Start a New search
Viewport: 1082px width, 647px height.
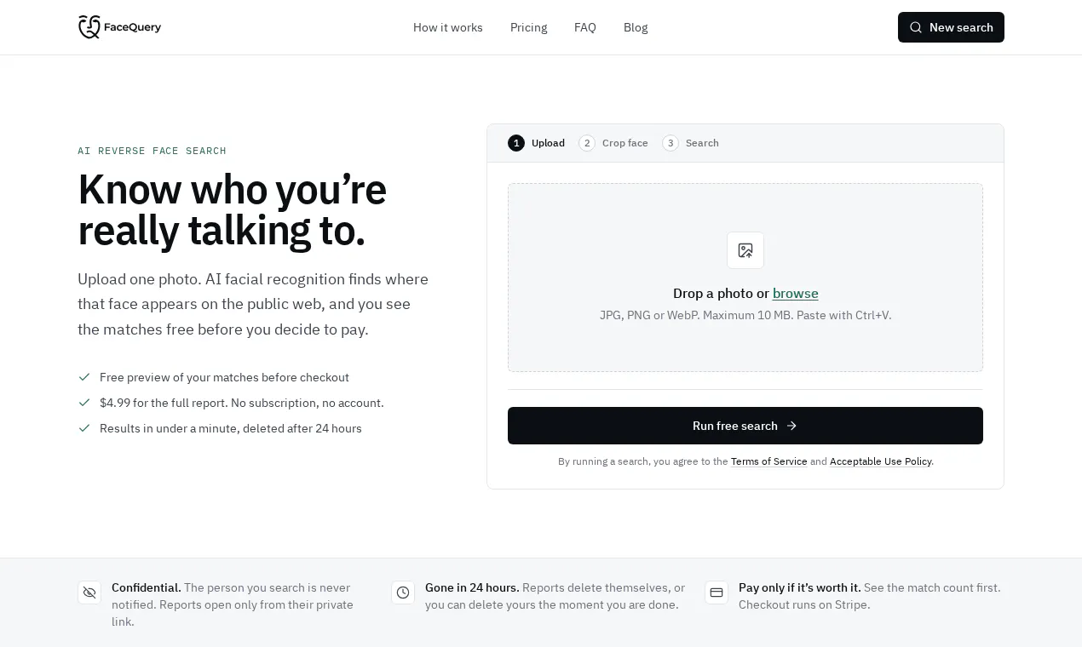(951, 27)
